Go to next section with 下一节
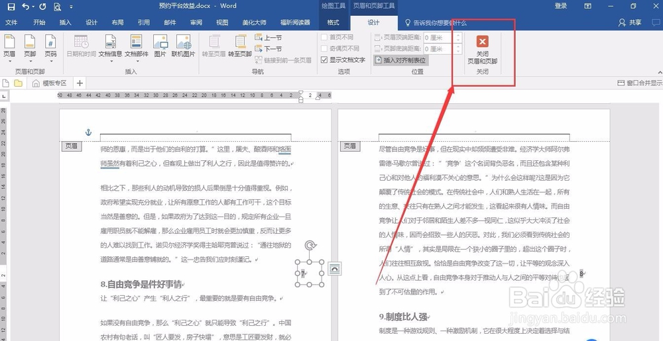The image size is (663, 341). pyautogui.click(x=269, y=49)
